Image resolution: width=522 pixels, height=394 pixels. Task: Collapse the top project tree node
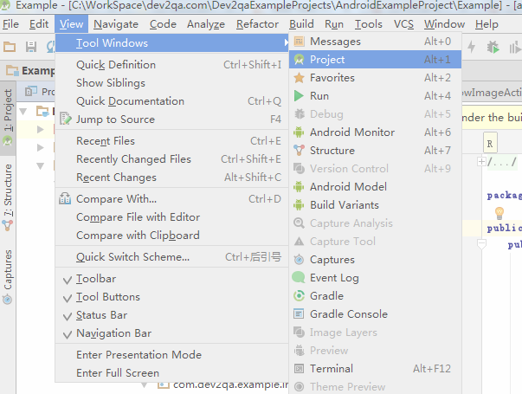click(41, 112)
